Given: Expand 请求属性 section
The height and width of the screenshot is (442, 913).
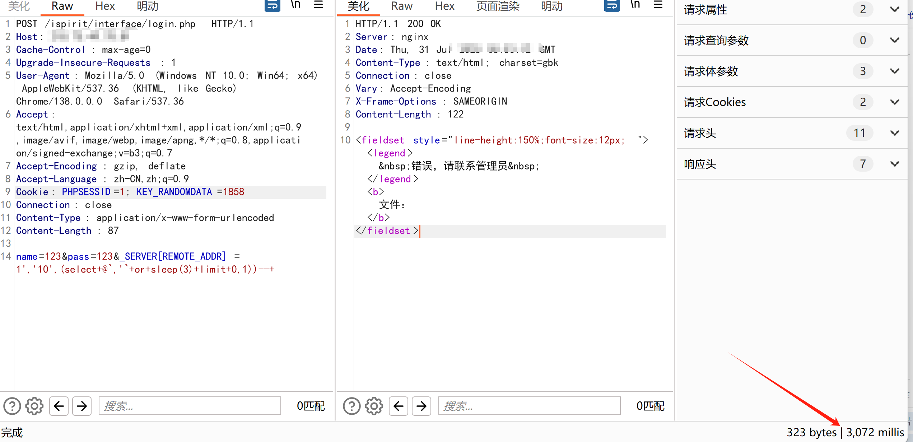Looking at the screenshot, I should pos(894,10).
